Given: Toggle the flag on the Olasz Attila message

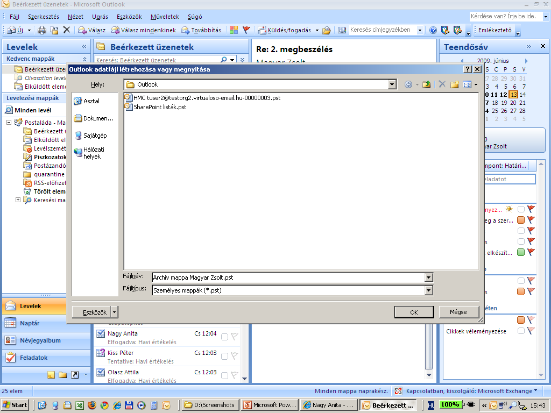Looking at the screenshot, I should click(x=235, y=376).
